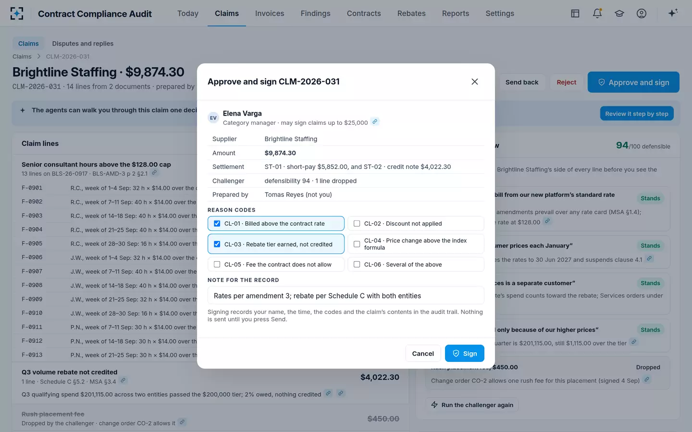Check CL-04 Price change above the index formula
This screenshot has height=432, width=692.
pos(416,244)
